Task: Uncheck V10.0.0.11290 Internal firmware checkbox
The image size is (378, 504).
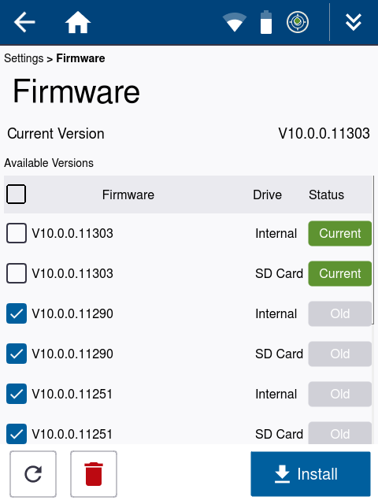Action: tap(17, 313)
